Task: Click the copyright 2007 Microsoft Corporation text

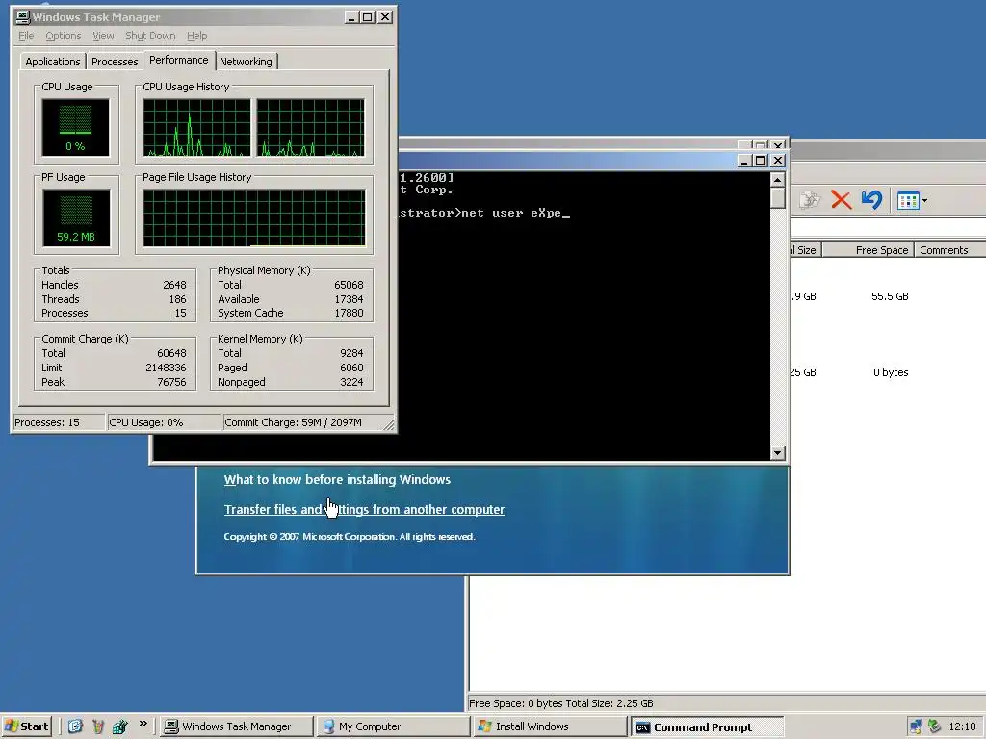Action: 350,537
